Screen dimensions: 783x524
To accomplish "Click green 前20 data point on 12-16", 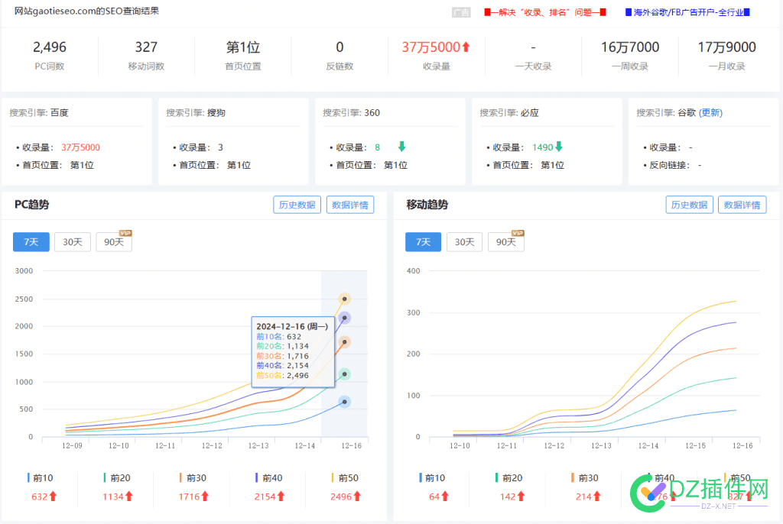I will [x=344, y=374].
